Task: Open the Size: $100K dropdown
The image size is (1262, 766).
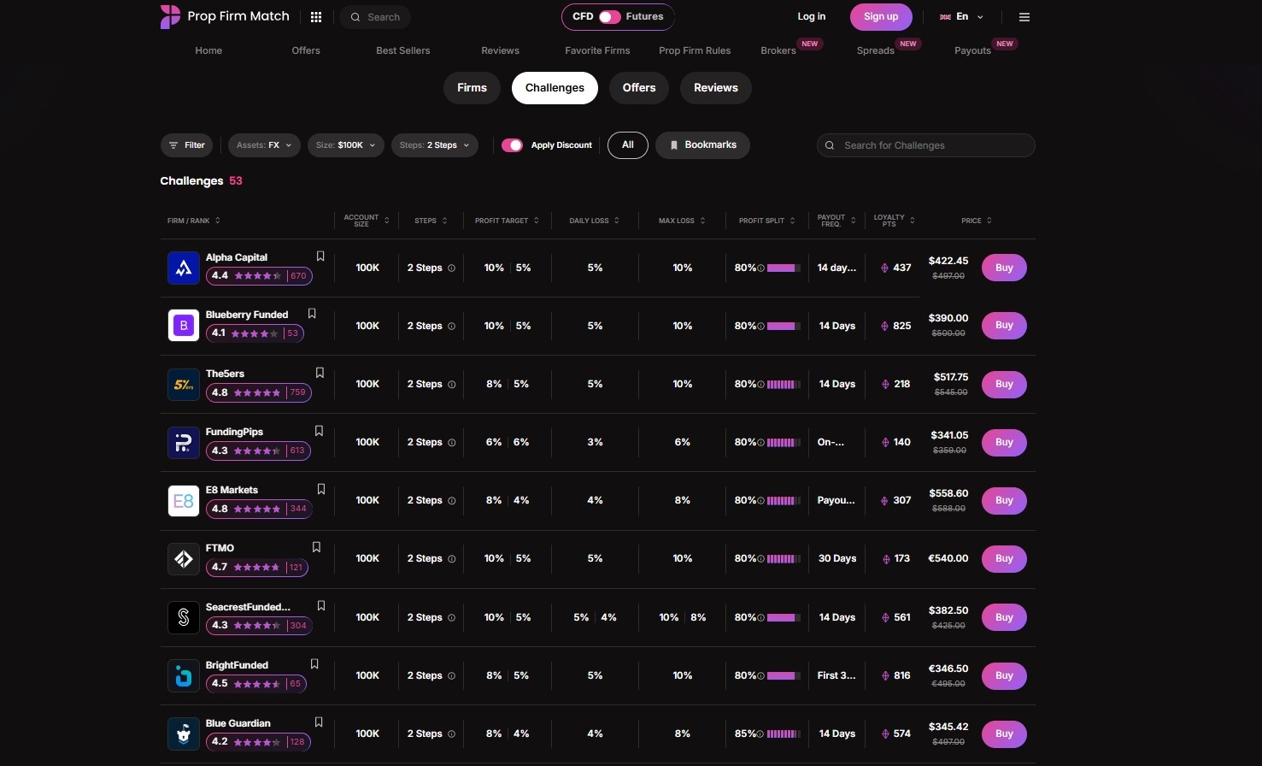Action: (346, 145)
